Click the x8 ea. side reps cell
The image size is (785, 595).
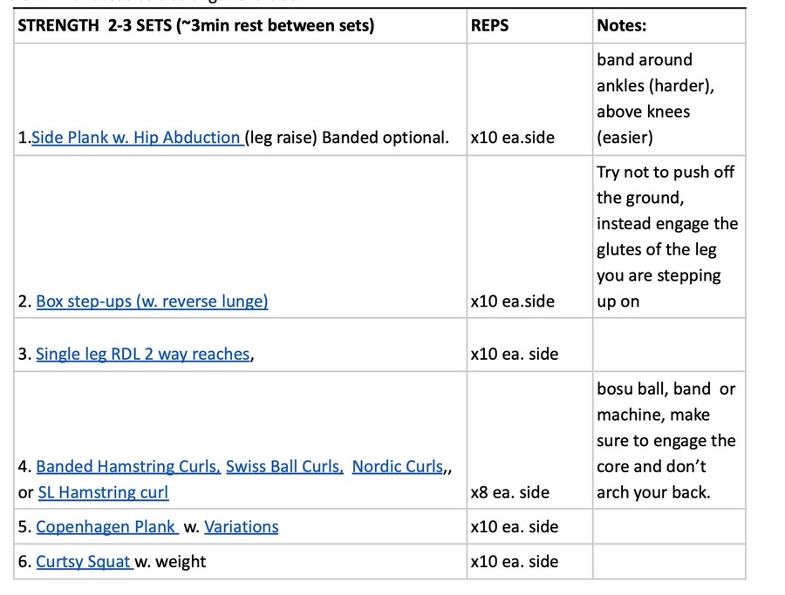[510, 492]
